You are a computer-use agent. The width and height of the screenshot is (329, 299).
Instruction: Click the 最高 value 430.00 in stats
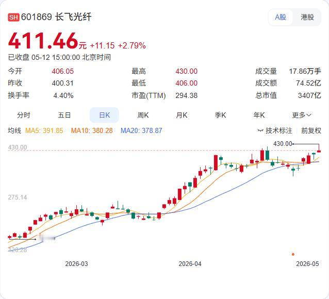pos(187,71)
